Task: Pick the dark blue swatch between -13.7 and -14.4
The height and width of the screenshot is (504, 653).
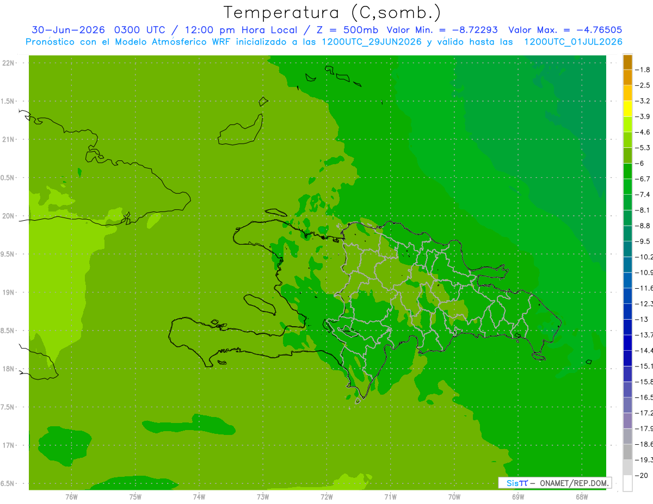Action: pos(627,343)
